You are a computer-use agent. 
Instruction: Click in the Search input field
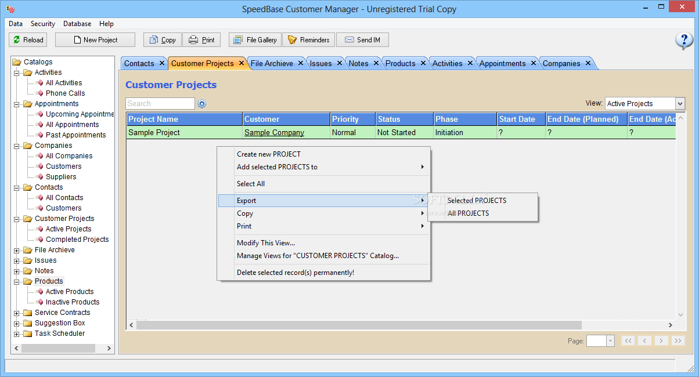(x=160, y=104)
